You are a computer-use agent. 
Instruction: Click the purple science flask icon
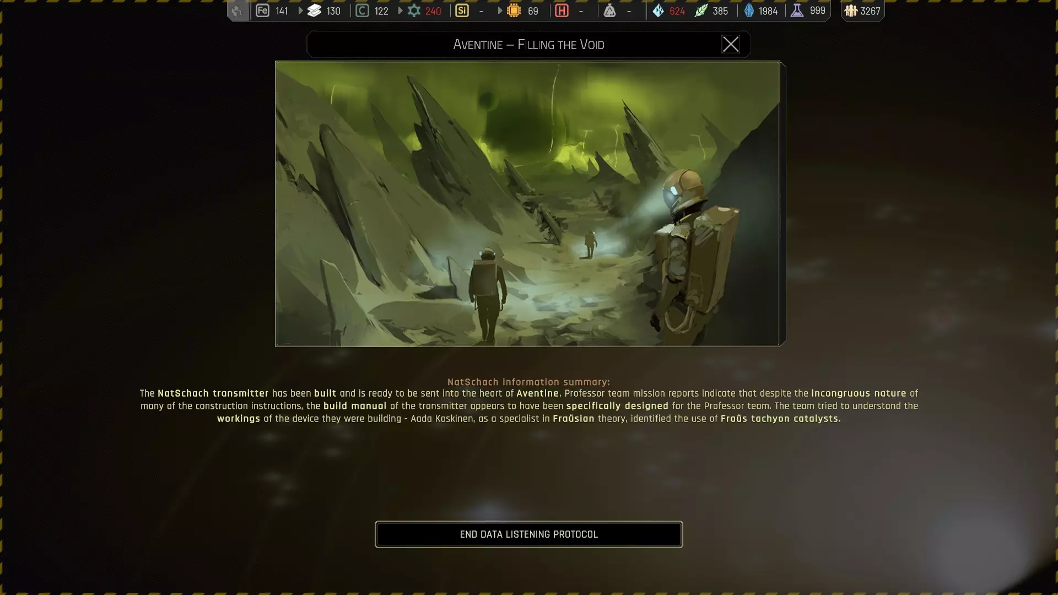797,10
